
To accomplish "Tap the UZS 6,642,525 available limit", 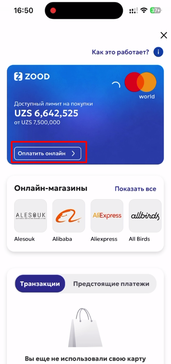I will 46,113.
